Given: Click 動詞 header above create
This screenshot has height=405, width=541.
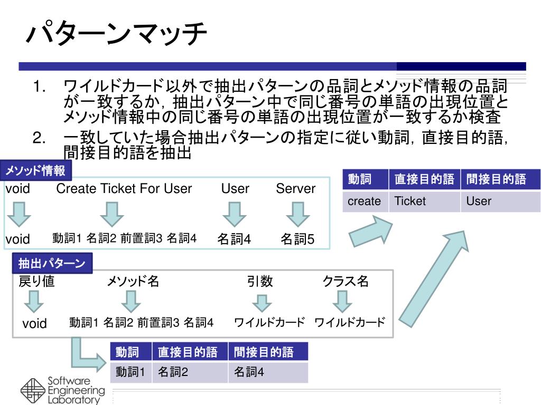Looking at the screenshot, I should (x=366, y=179).
